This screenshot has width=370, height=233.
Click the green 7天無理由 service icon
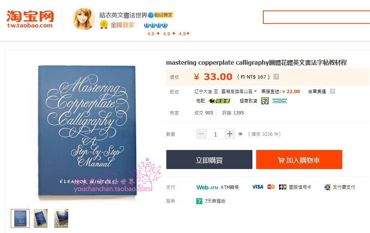[199, 201]
